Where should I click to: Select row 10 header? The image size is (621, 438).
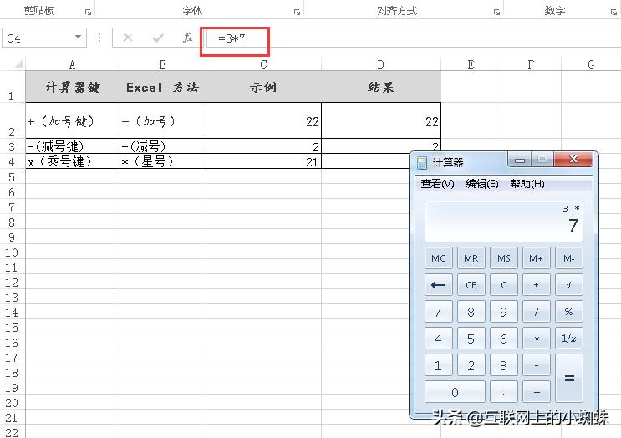pos(12,252)
